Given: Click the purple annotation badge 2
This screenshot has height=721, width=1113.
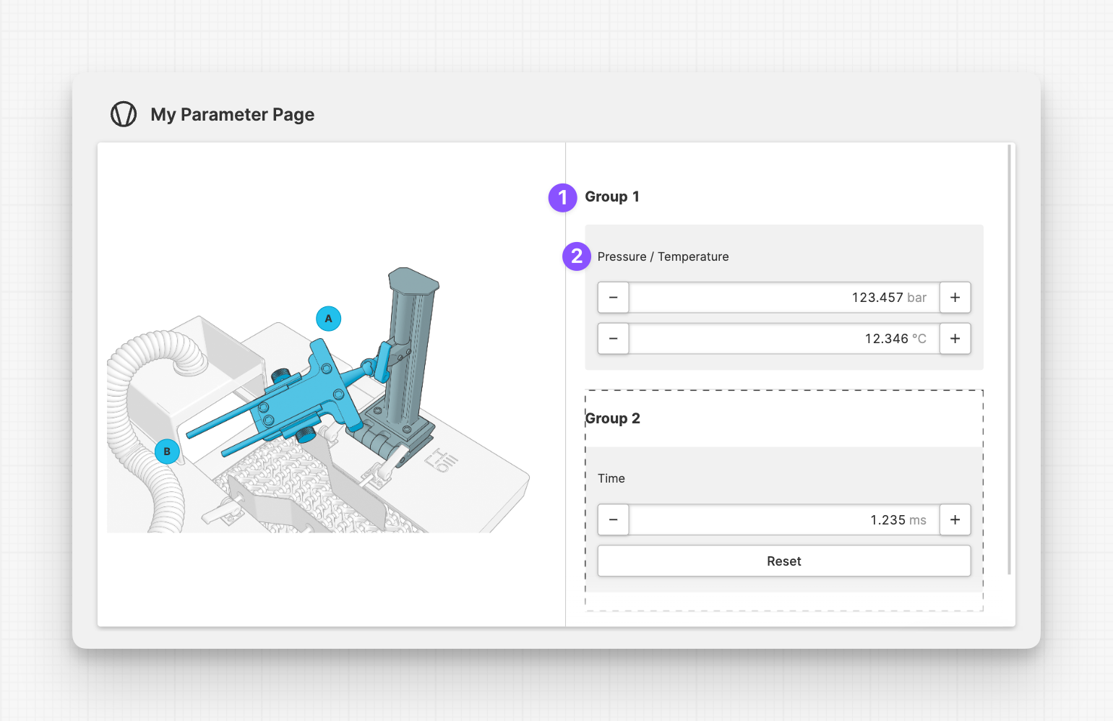Looking at the screenshot, I should 576,256.
